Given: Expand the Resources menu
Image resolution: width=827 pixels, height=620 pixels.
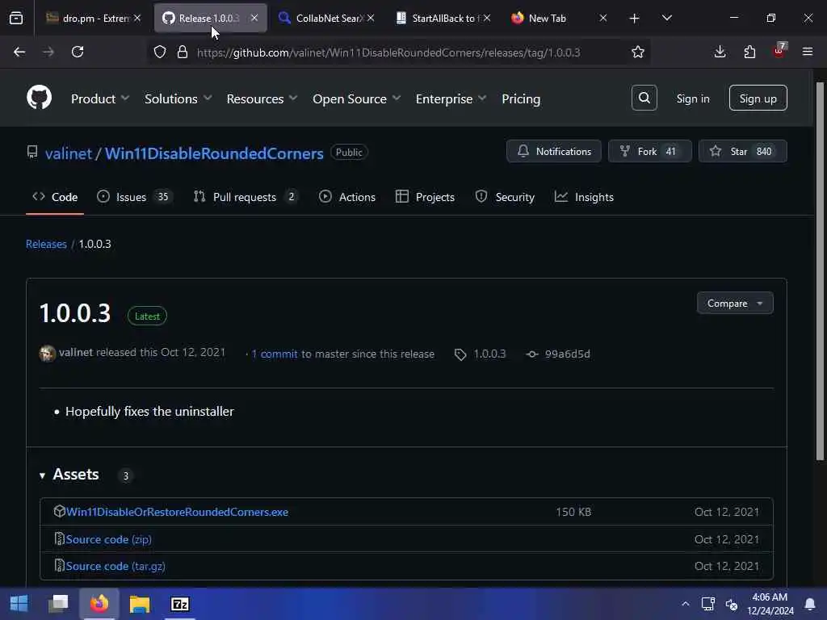Looking at the screenshot, I should pos(262,98).
